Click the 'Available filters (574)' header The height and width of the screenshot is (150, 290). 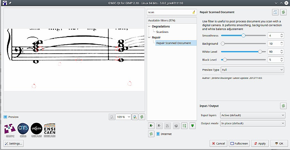[x=172, y=20]
